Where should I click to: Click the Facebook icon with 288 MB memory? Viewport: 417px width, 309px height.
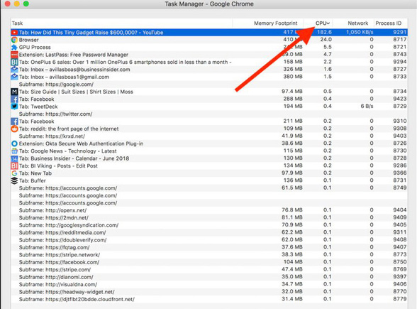tap(14, 99)
